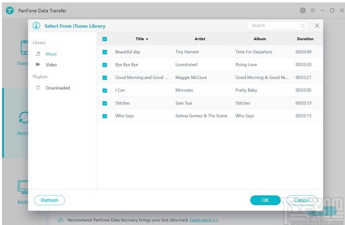Image resolution: width=345 pixels, height=225 pixels.
Task: Click the Restore icon in main window
Action: 23,118
